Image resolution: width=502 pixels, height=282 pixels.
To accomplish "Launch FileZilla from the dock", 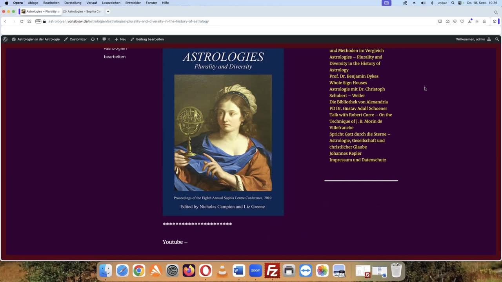I will (x=272, y=271).
